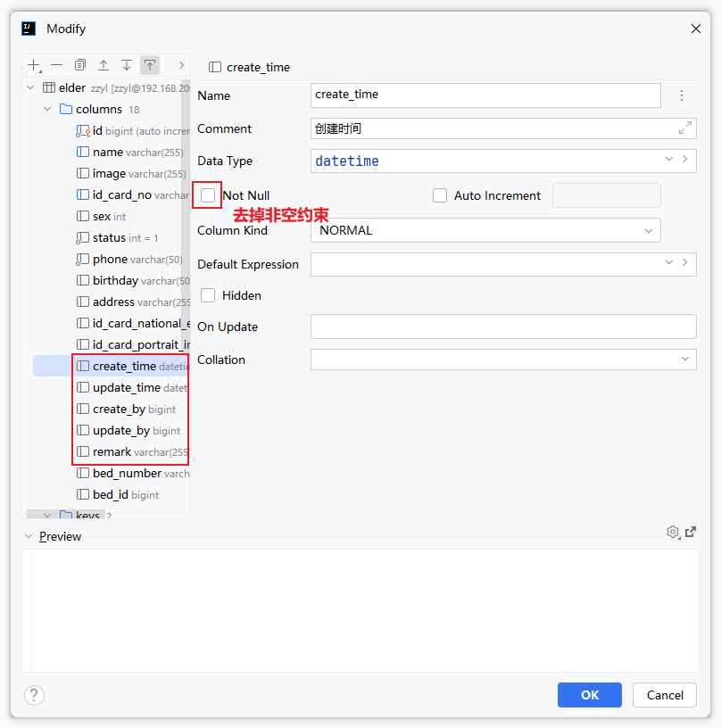721x728 pixels.
Task: Click the Name input field
Action: click(x=485, y=95)
